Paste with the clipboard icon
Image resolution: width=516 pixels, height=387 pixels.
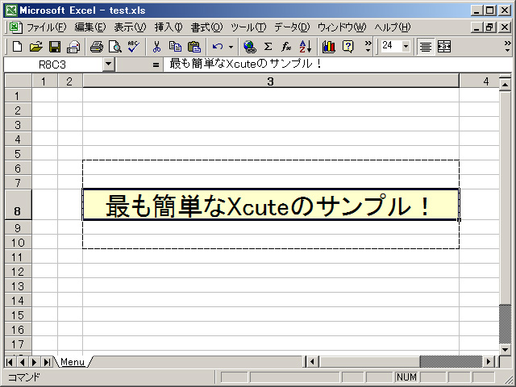194,47
